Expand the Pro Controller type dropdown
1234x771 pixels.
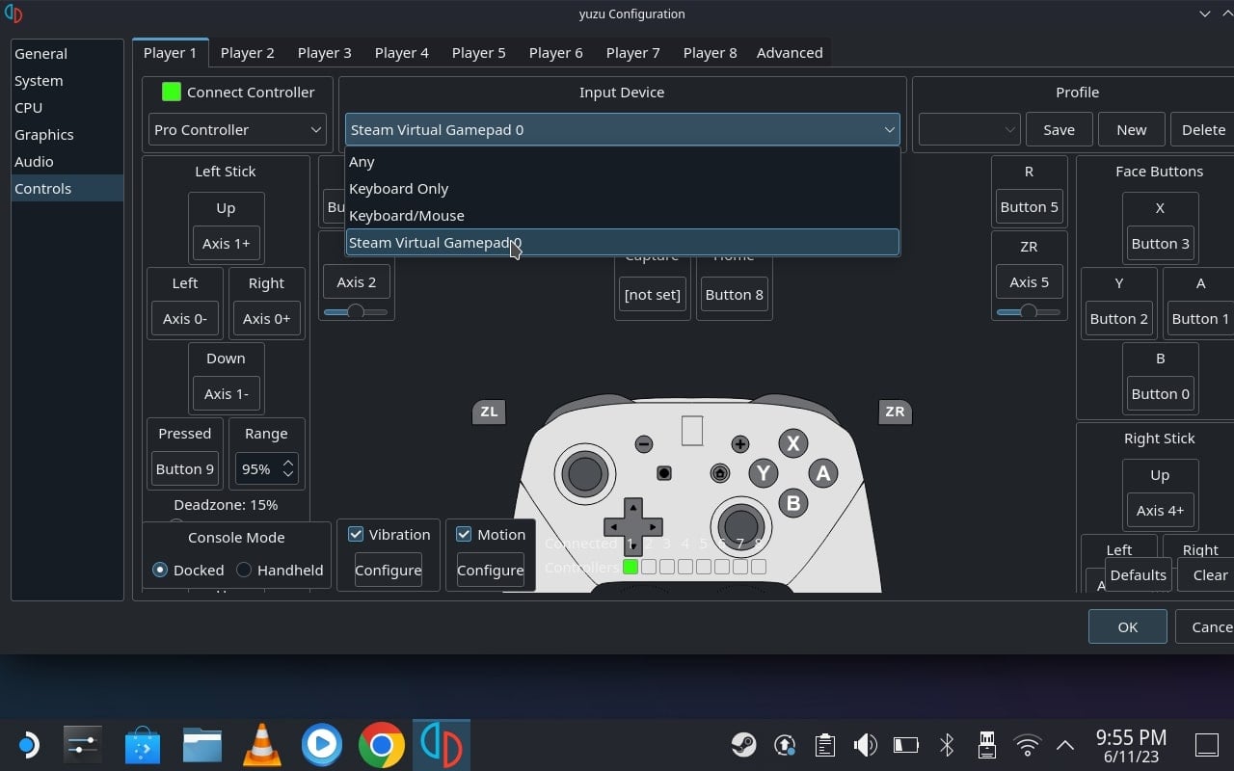click(237, 129)
